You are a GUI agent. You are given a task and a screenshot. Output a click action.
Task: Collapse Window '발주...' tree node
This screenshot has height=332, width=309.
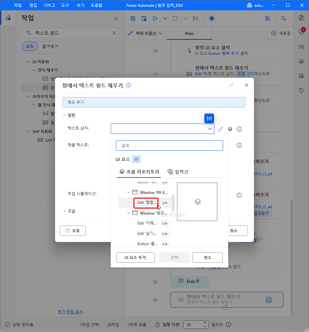click(128, 213)
